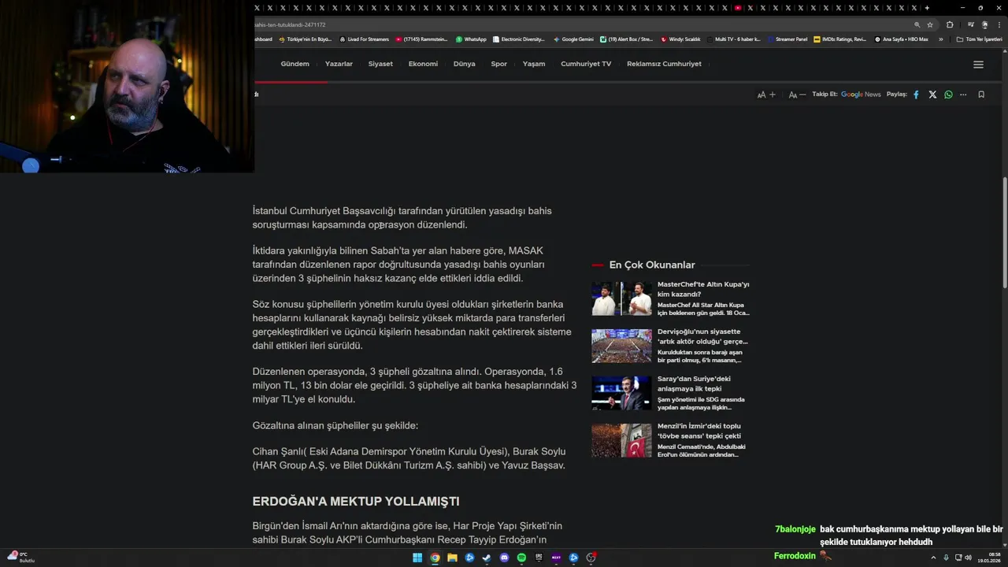Open Dervişoğlu siyasette news thumbnail
Screen dimensions: 1008x567
coord(621,346)
